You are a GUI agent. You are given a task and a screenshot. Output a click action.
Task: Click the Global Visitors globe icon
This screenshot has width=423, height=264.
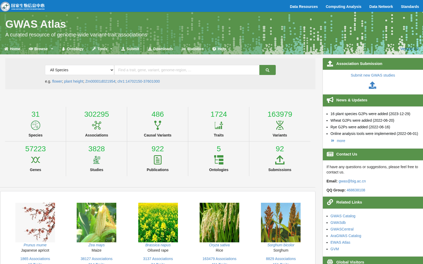coord(330,262)
